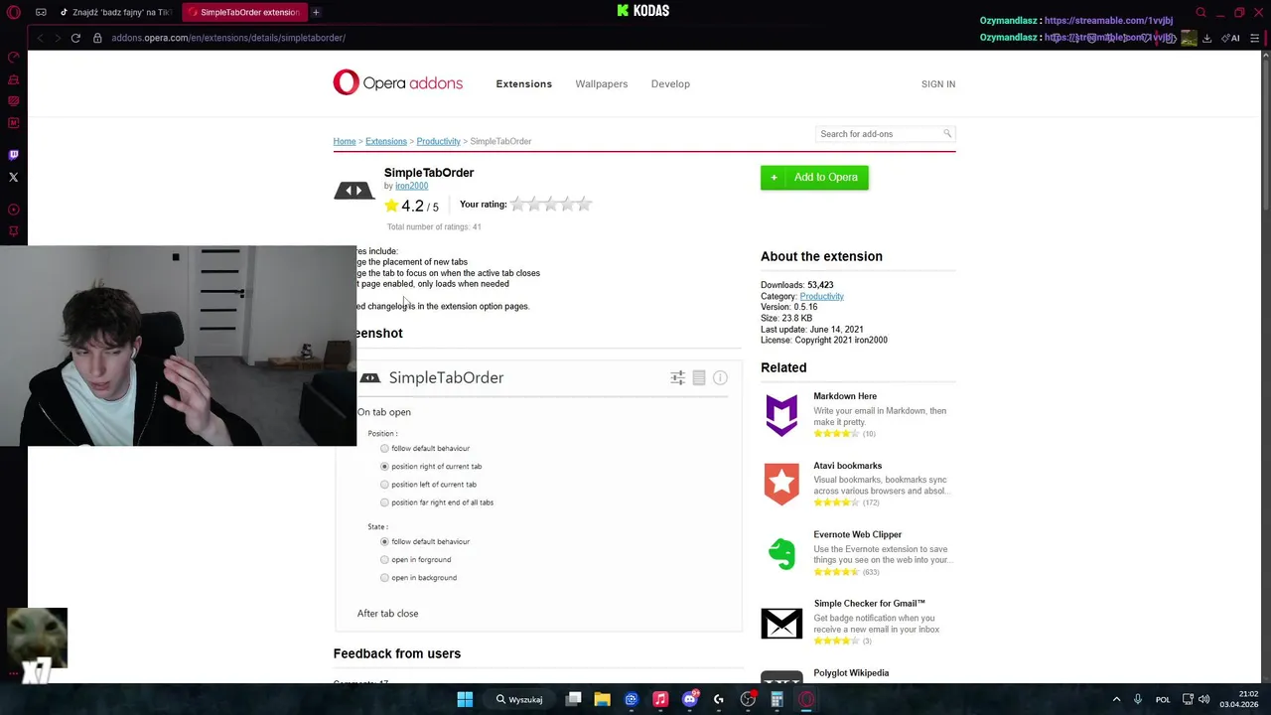
Task: Open Atavi bookmarks title link
Action: 847,465
